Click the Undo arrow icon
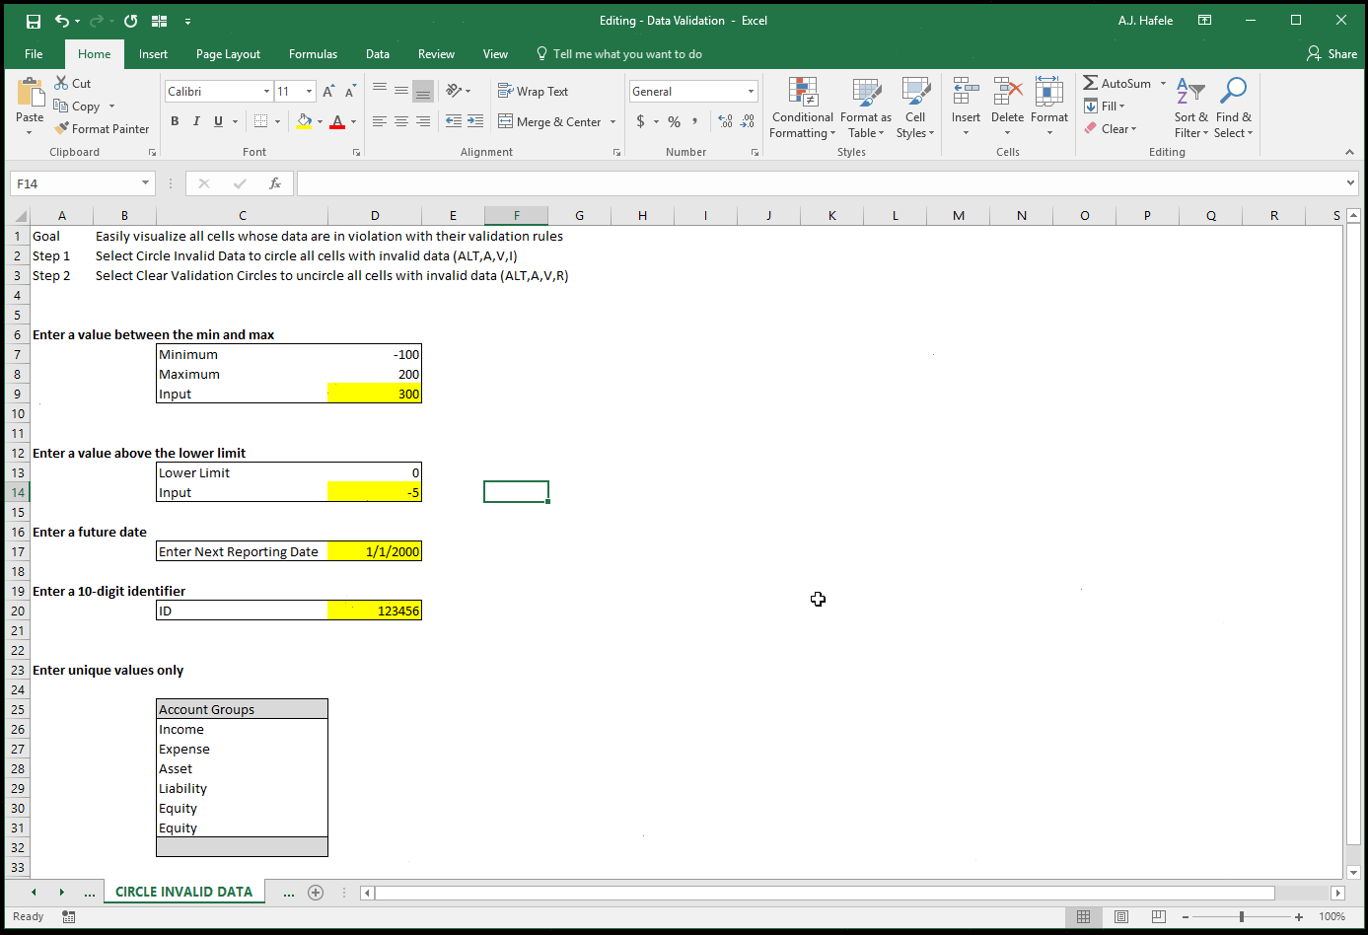 tap(62, 21)
